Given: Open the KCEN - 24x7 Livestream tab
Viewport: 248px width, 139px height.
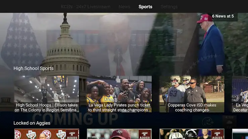Looking at the screenshot, I should (x=85, y=7).
